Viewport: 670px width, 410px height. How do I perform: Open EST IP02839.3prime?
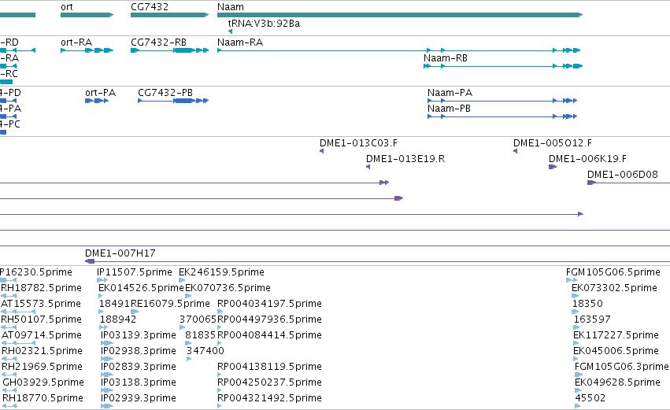point(139,367)
